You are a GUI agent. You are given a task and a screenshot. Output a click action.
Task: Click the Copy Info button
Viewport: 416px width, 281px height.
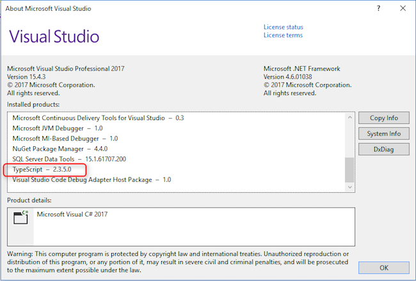(x=383, y=118)
